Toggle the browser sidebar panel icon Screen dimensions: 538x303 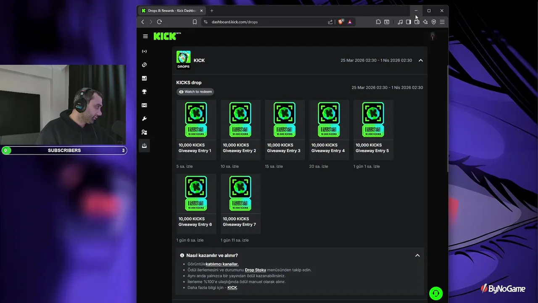click(408, 22)
